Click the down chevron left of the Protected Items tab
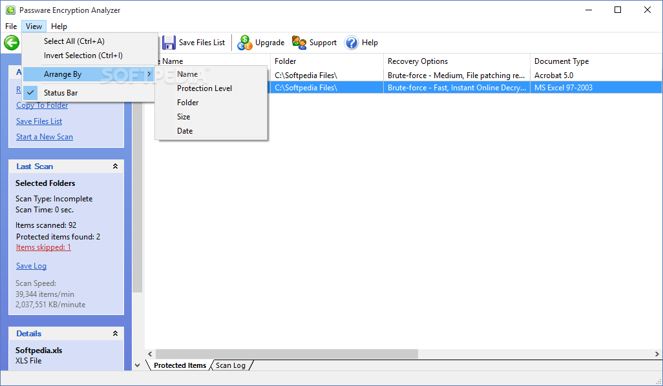 [138, 365]
